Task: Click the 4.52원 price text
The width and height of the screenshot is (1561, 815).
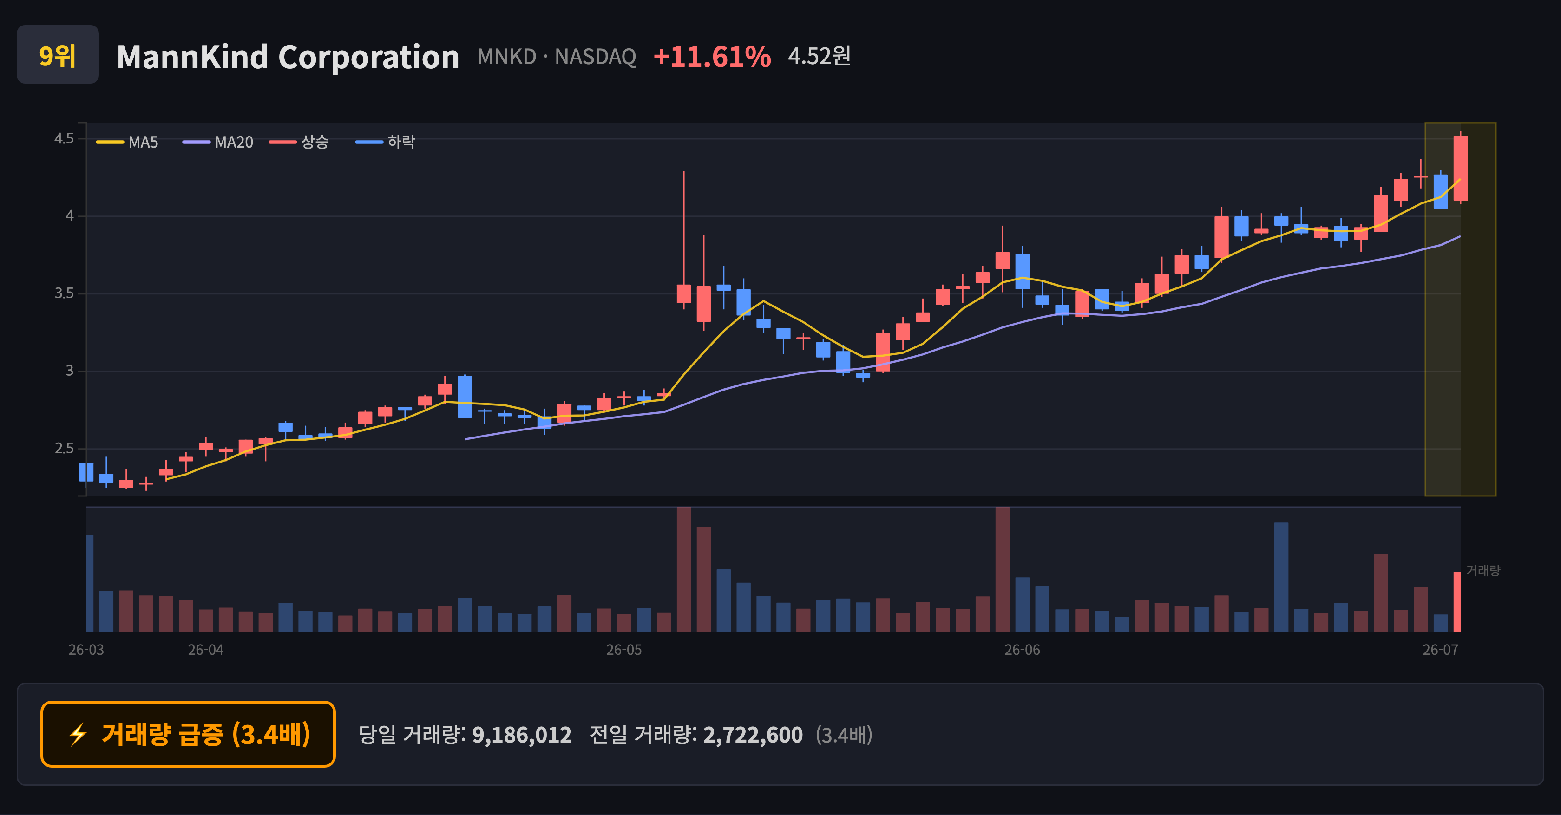Action: coord(819,56)
